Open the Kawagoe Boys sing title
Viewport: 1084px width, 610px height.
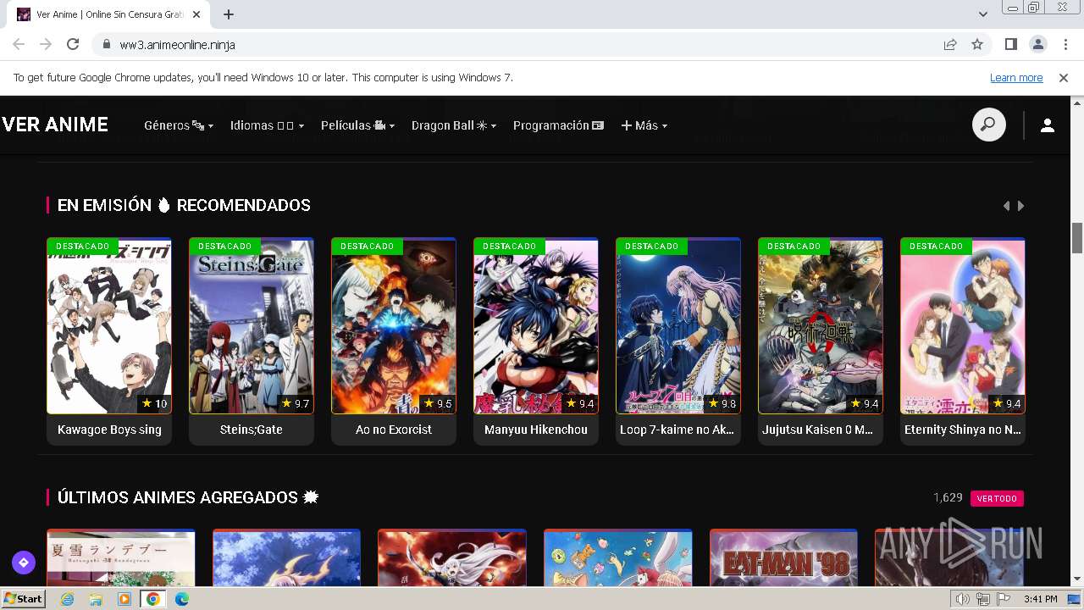click(109, 430)
